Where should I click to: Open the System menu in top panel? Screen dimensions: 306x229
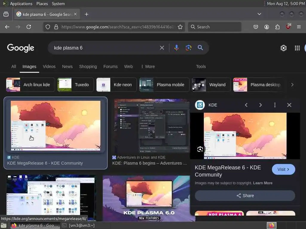58,4
